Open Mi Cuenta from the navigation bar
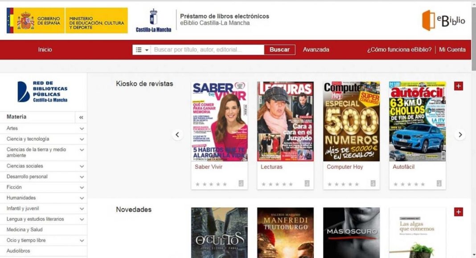This screenshot has width=476, height=258. tap(452, 50)
